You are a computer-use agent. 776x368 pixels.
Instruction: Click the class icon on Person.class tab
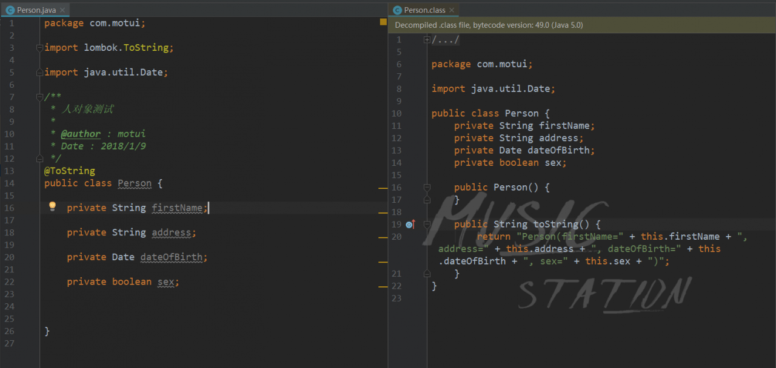pyautogui.click(x=397, y=10)
